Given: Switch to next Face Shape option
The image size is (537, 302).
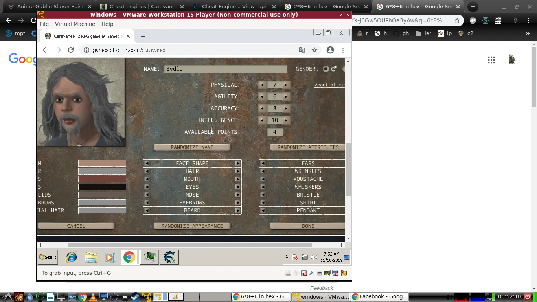Looking at the screenshot, I should click(237, 163).
